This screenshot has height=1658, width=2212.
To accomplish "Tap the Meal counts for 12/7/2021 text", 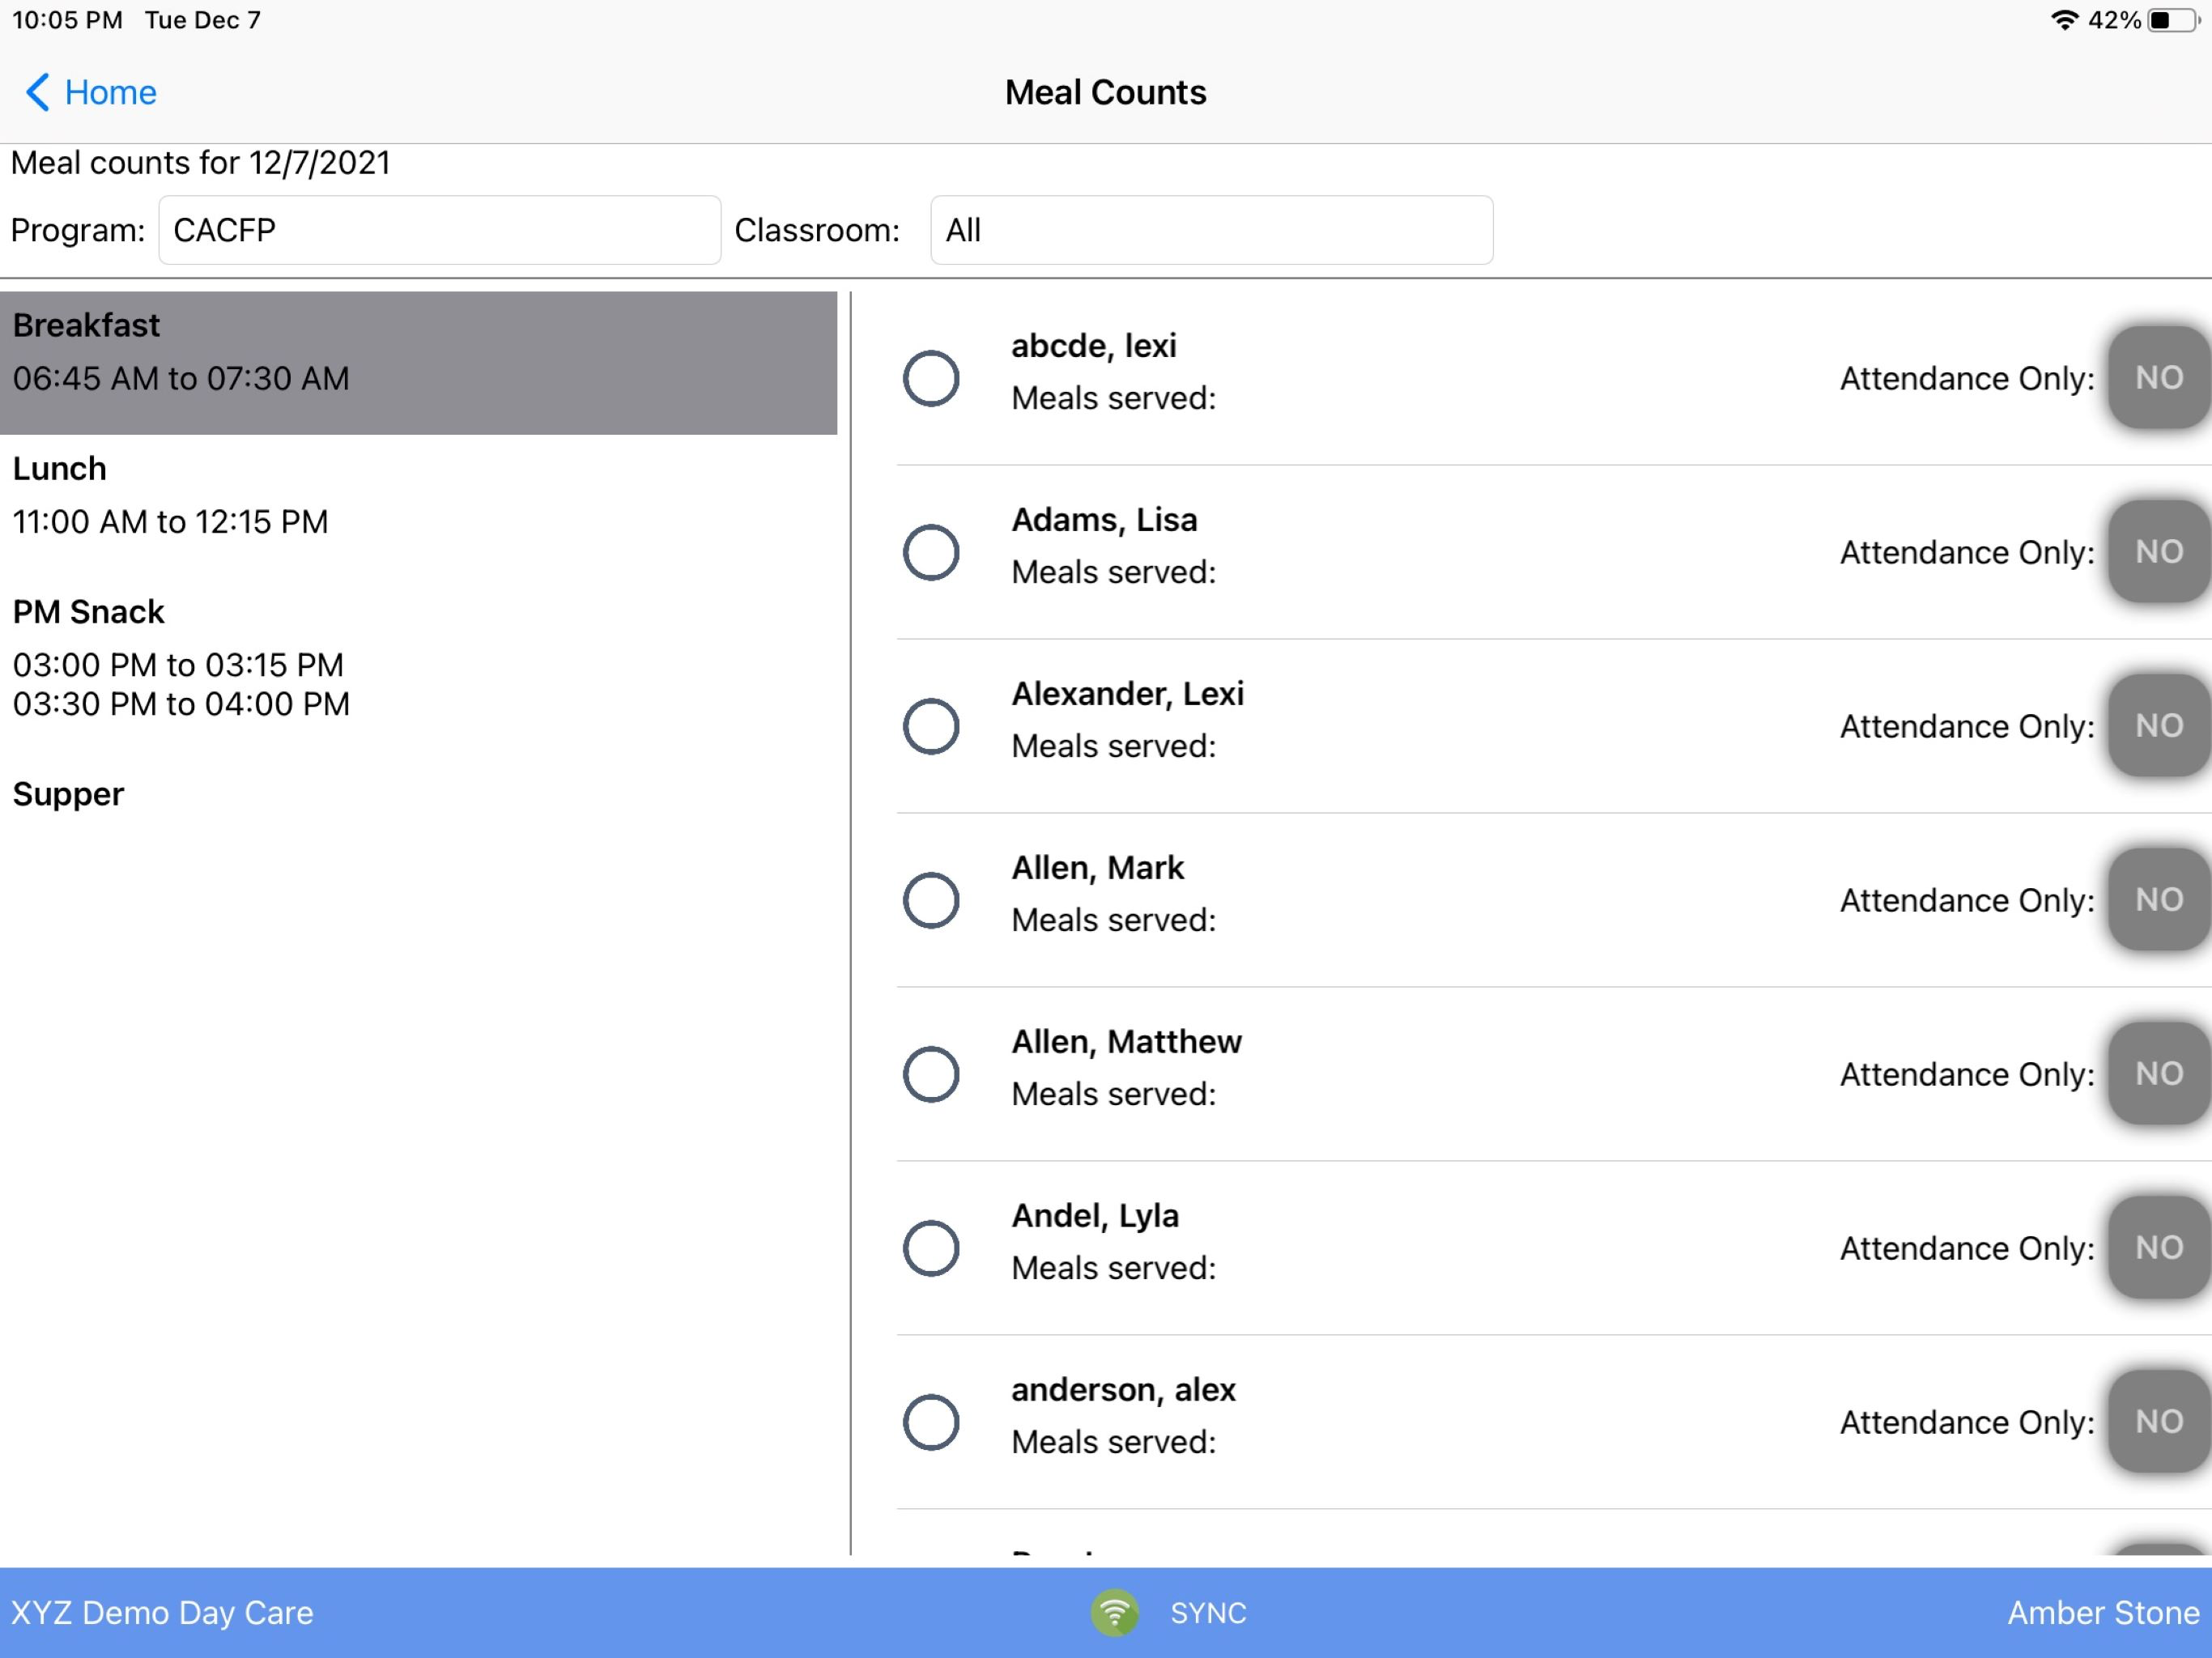I will (x=200, y=163).
